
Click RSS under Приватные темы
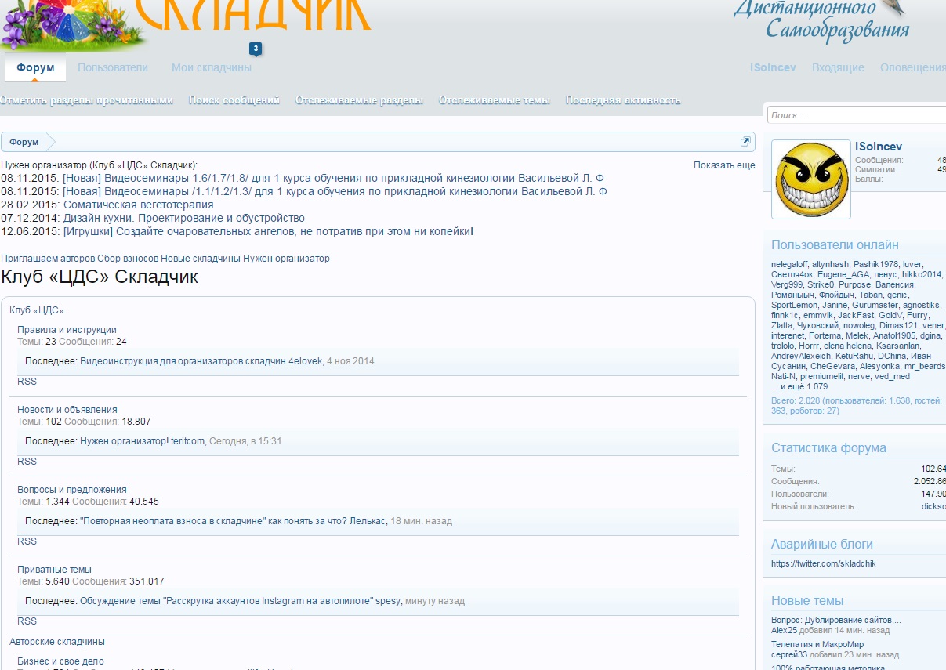[27, 621]
